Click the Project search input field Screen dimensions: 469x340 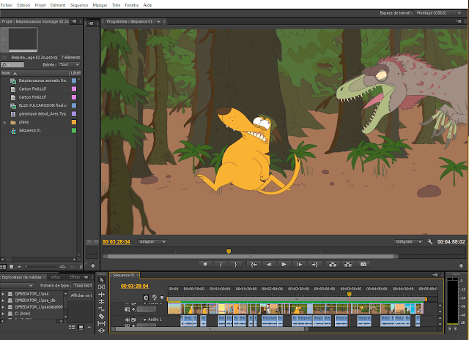[x=12, y=65]
